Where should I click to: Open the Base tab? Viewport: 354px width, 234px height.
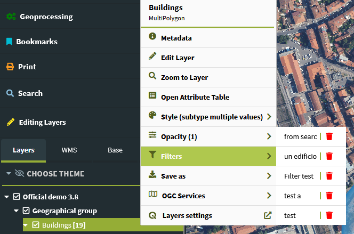115,150
